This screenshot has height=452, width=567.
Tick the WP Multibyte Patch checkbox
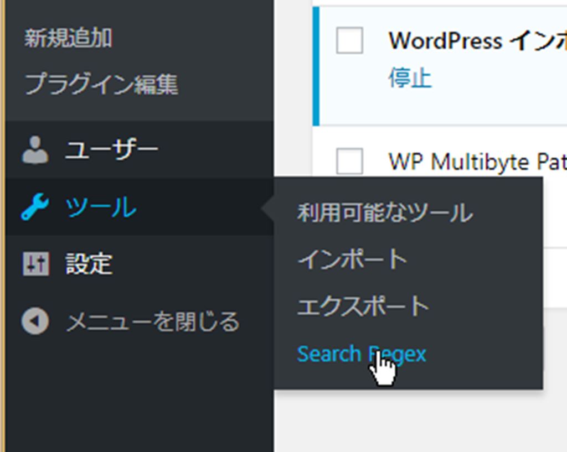(349, 162)
